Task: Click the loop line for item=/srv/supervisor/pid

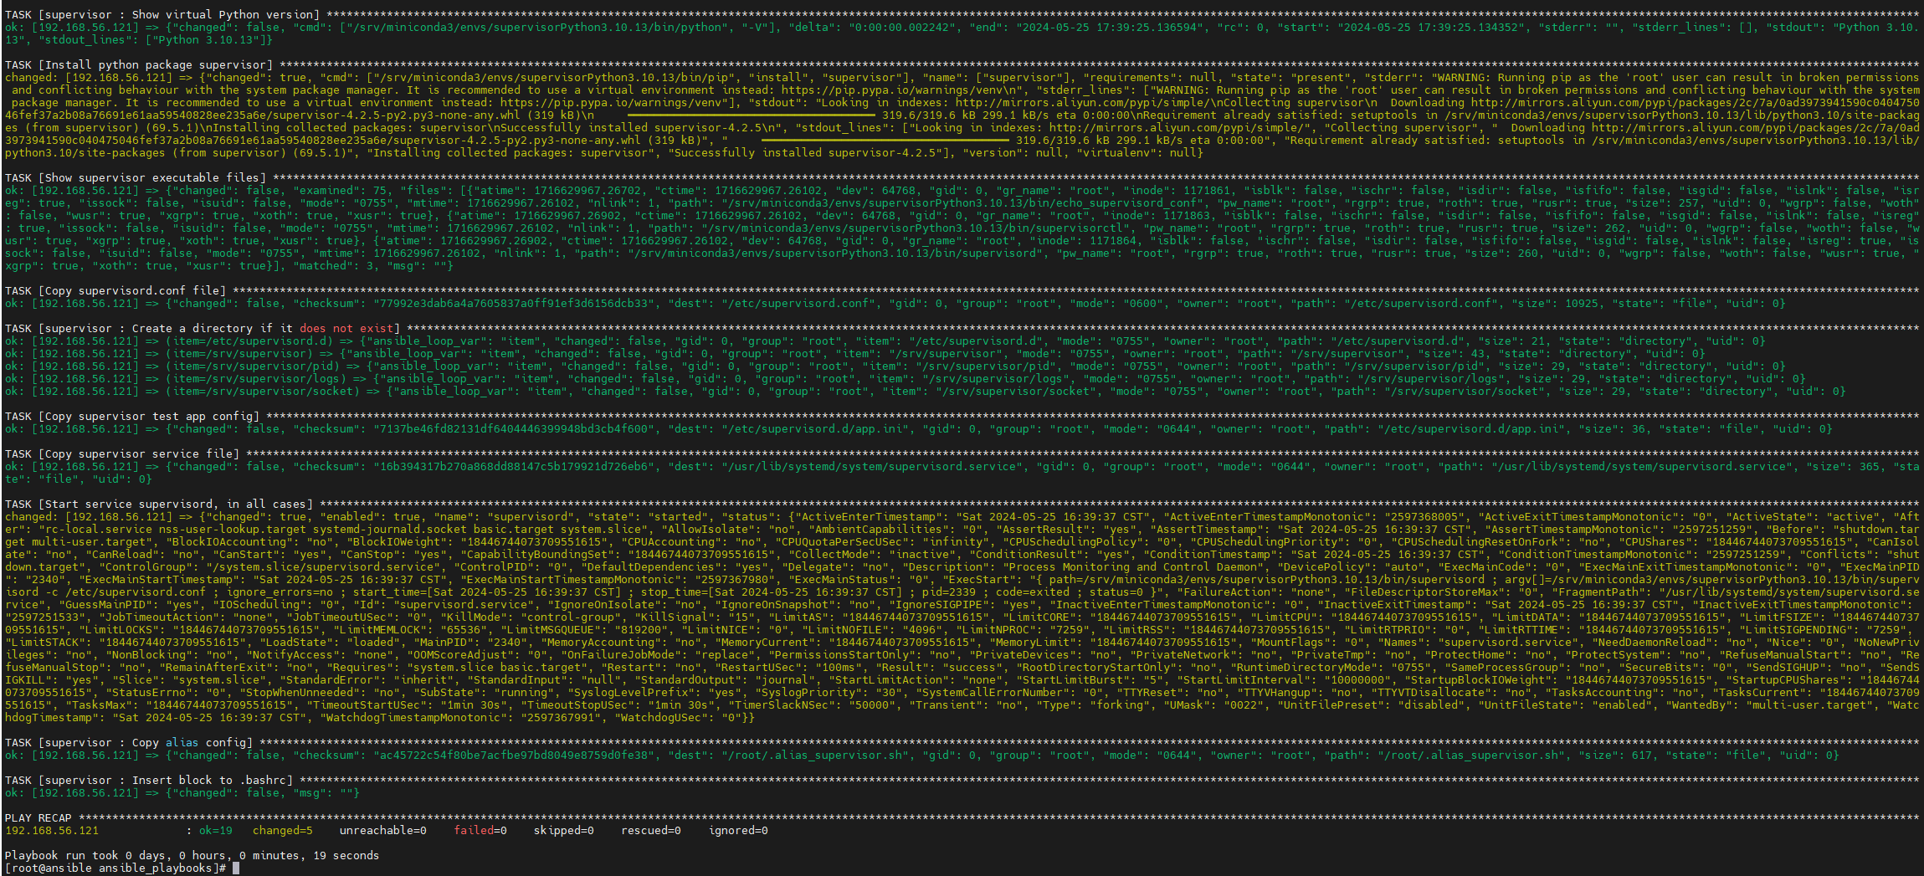Action: point(895,366)
